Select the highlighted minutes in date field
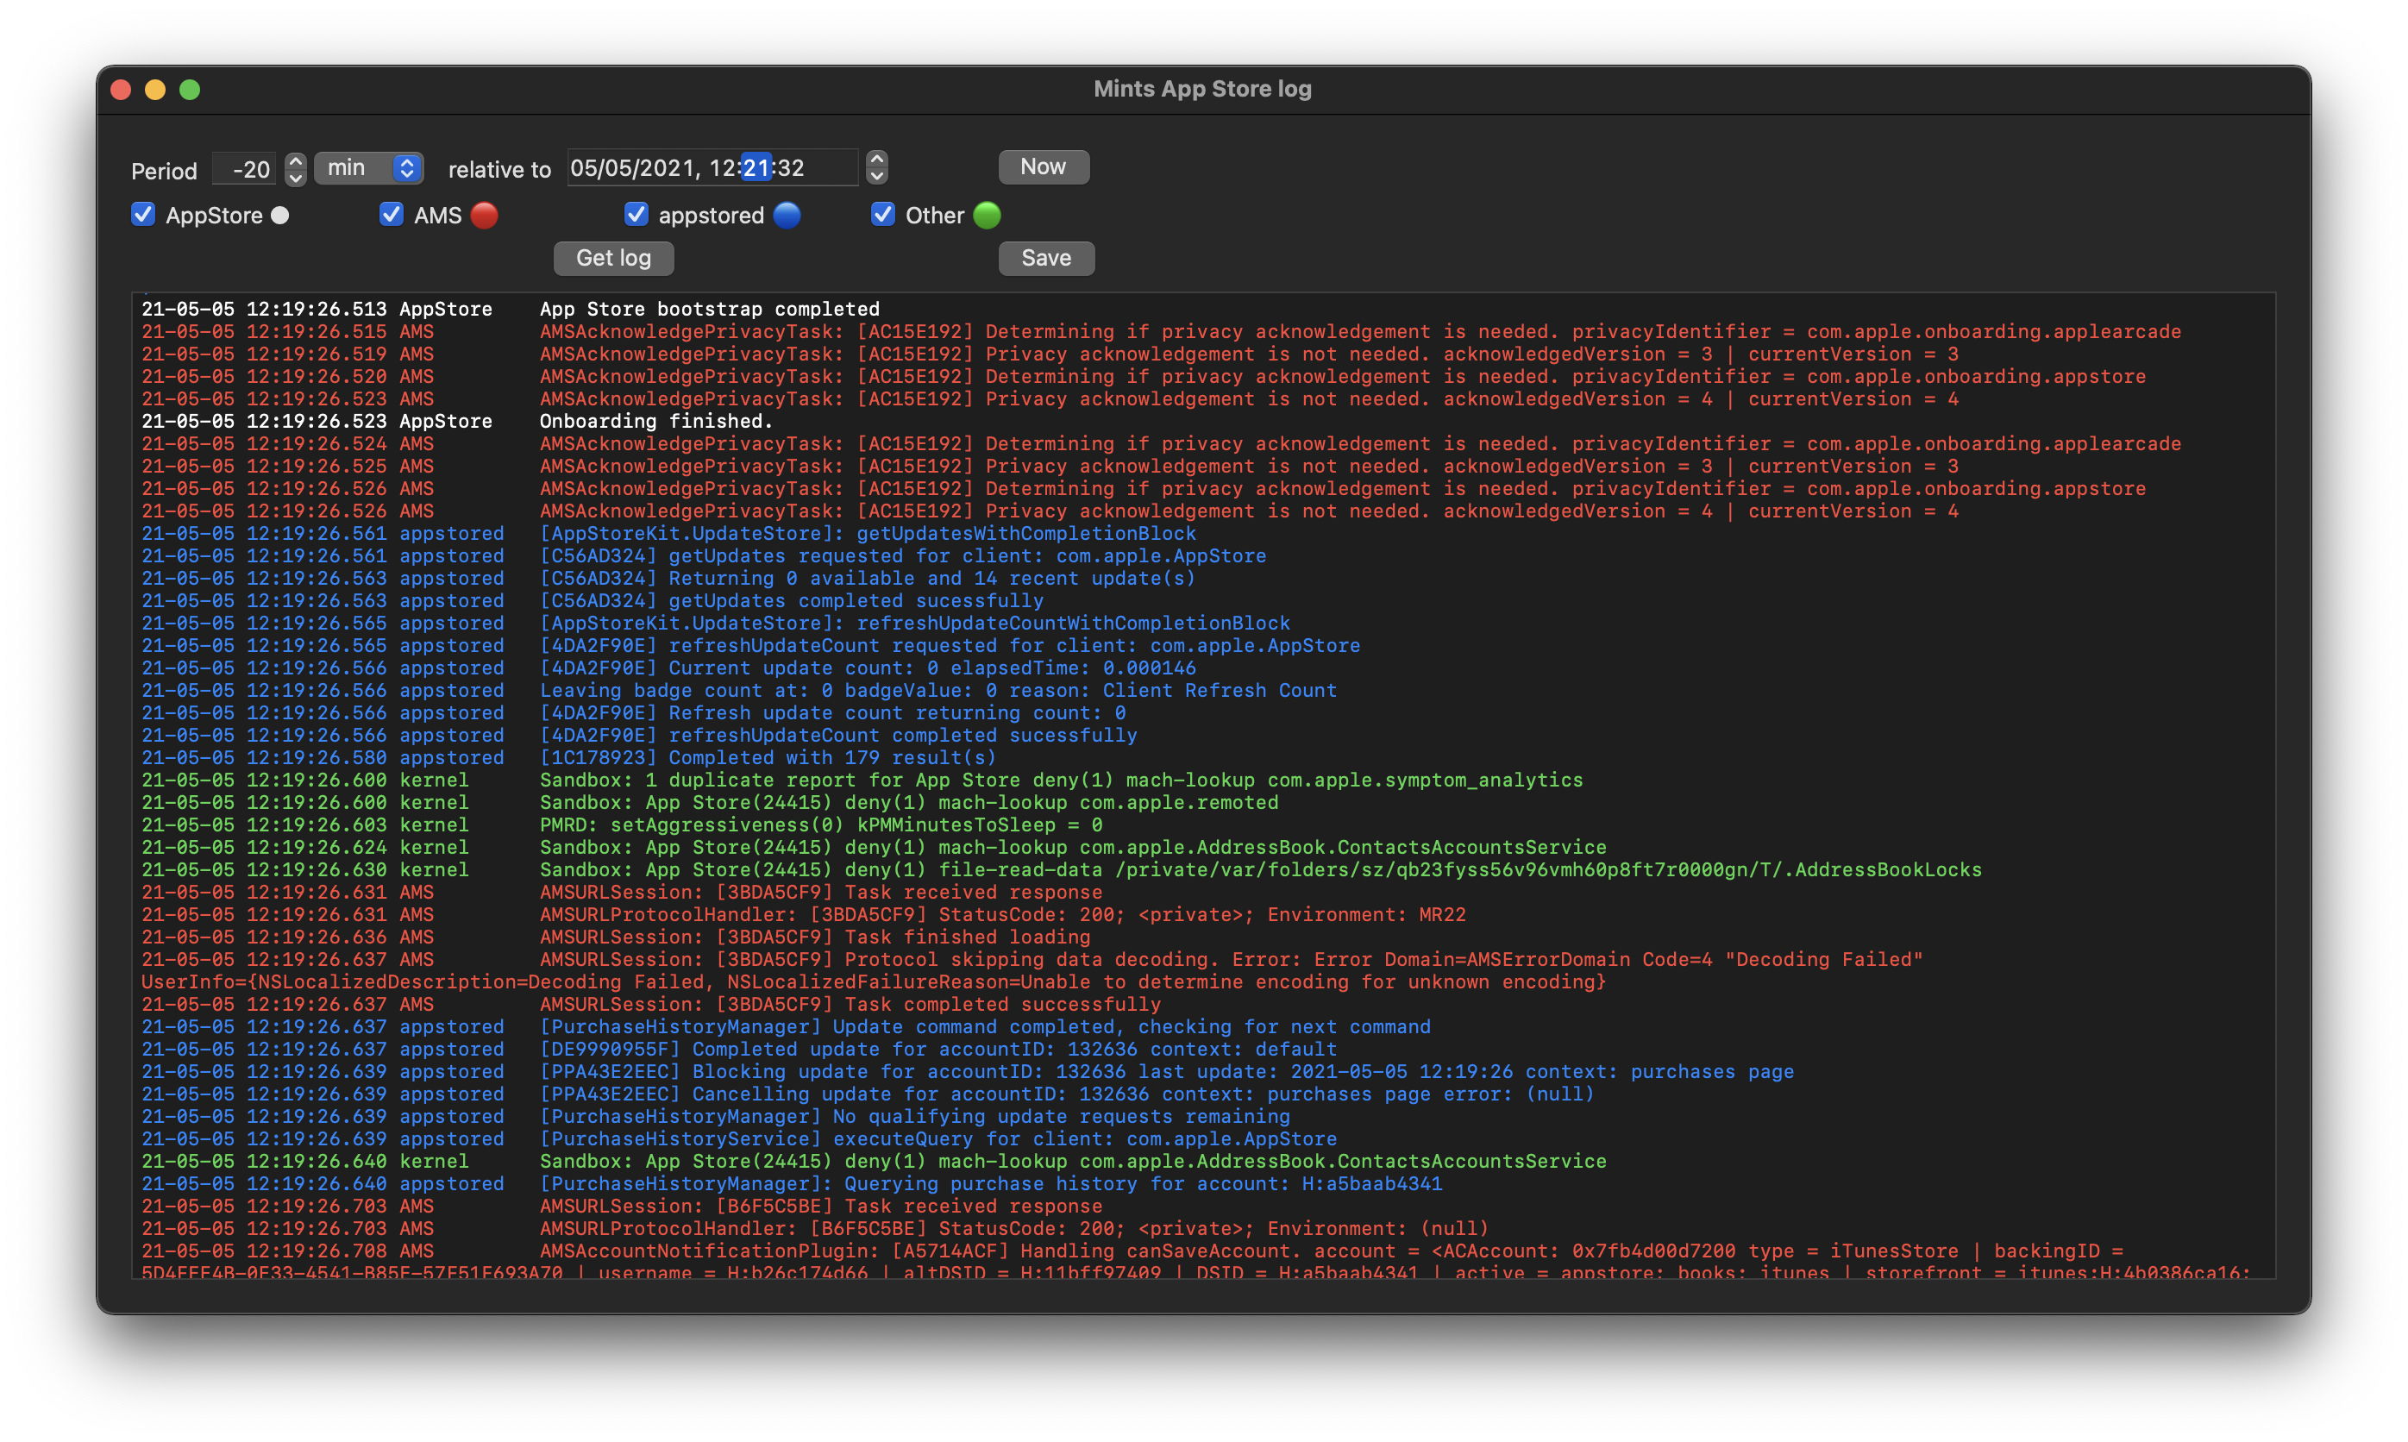Screen dimensions: 2408x1442 756,168
